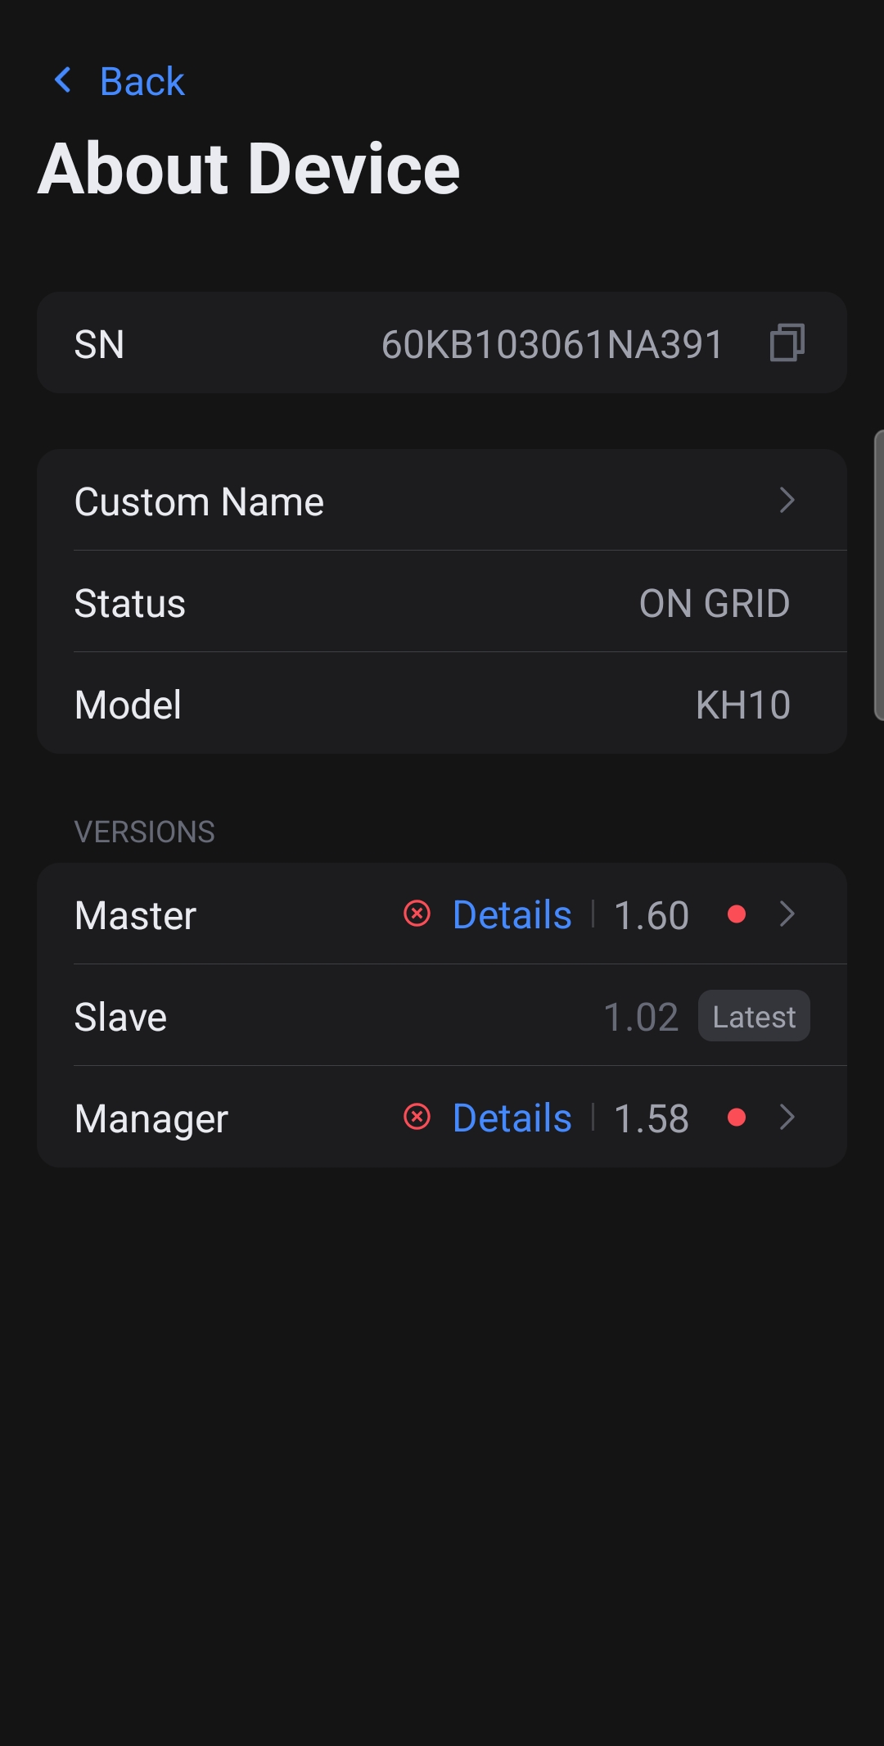Click the red update dot beside Manager 1.58

[737, 1118]
